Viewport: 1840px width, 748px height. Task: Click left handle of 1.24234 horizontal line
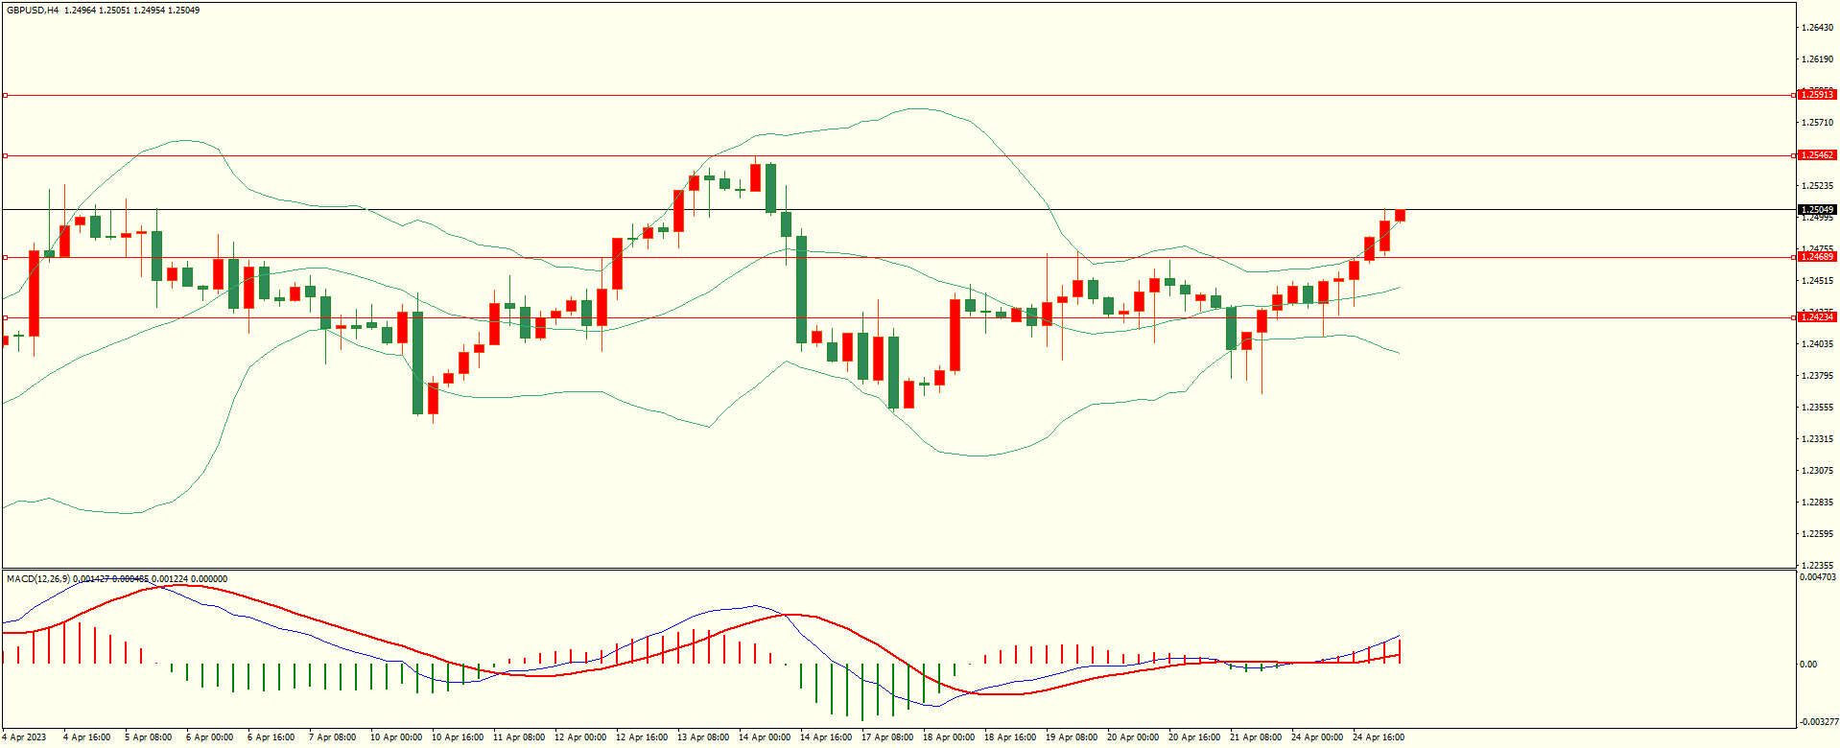5,317
